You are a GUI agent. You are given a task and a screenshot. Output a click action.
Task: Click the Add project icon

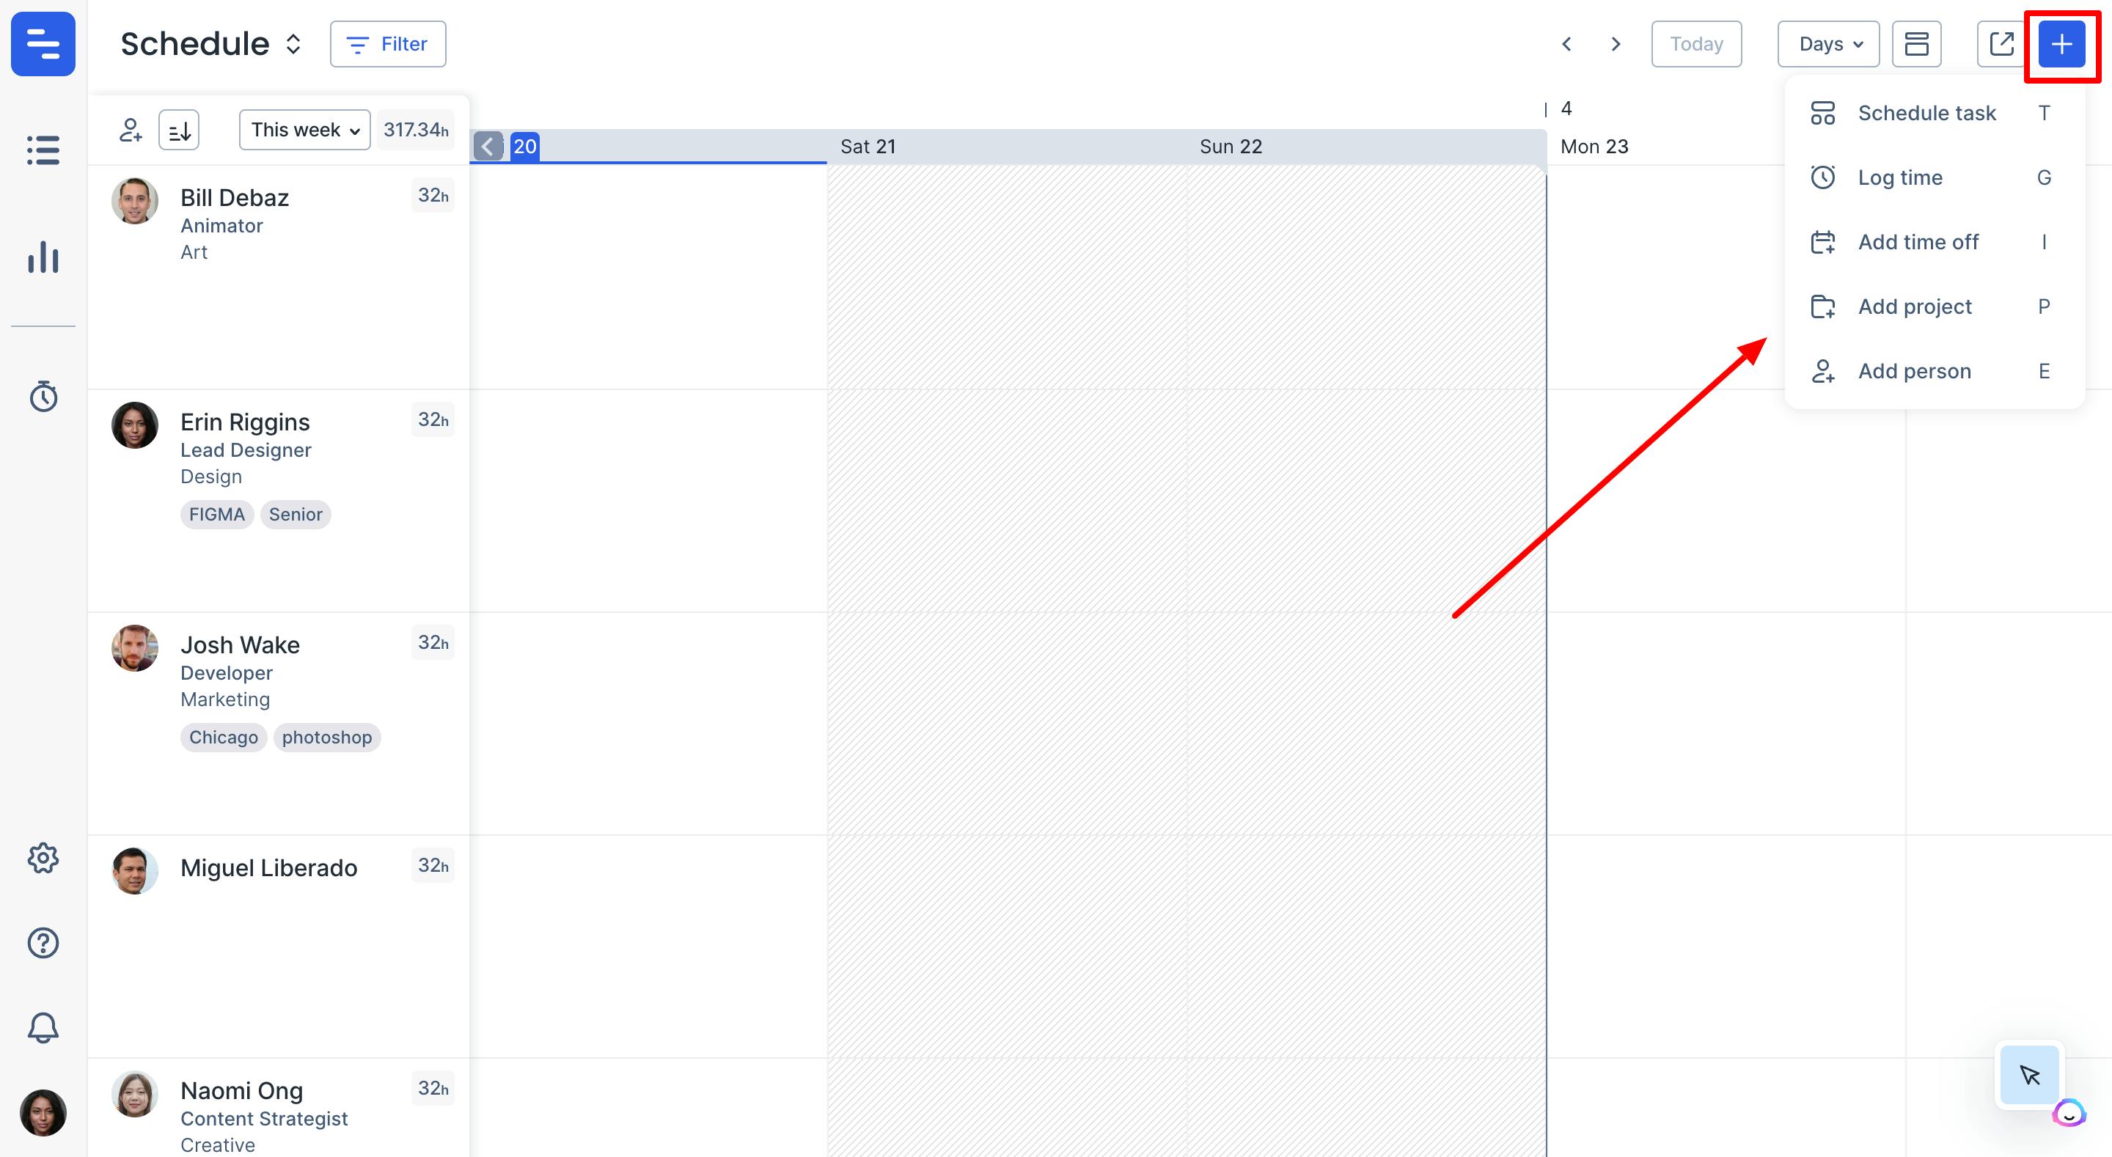1825,305
